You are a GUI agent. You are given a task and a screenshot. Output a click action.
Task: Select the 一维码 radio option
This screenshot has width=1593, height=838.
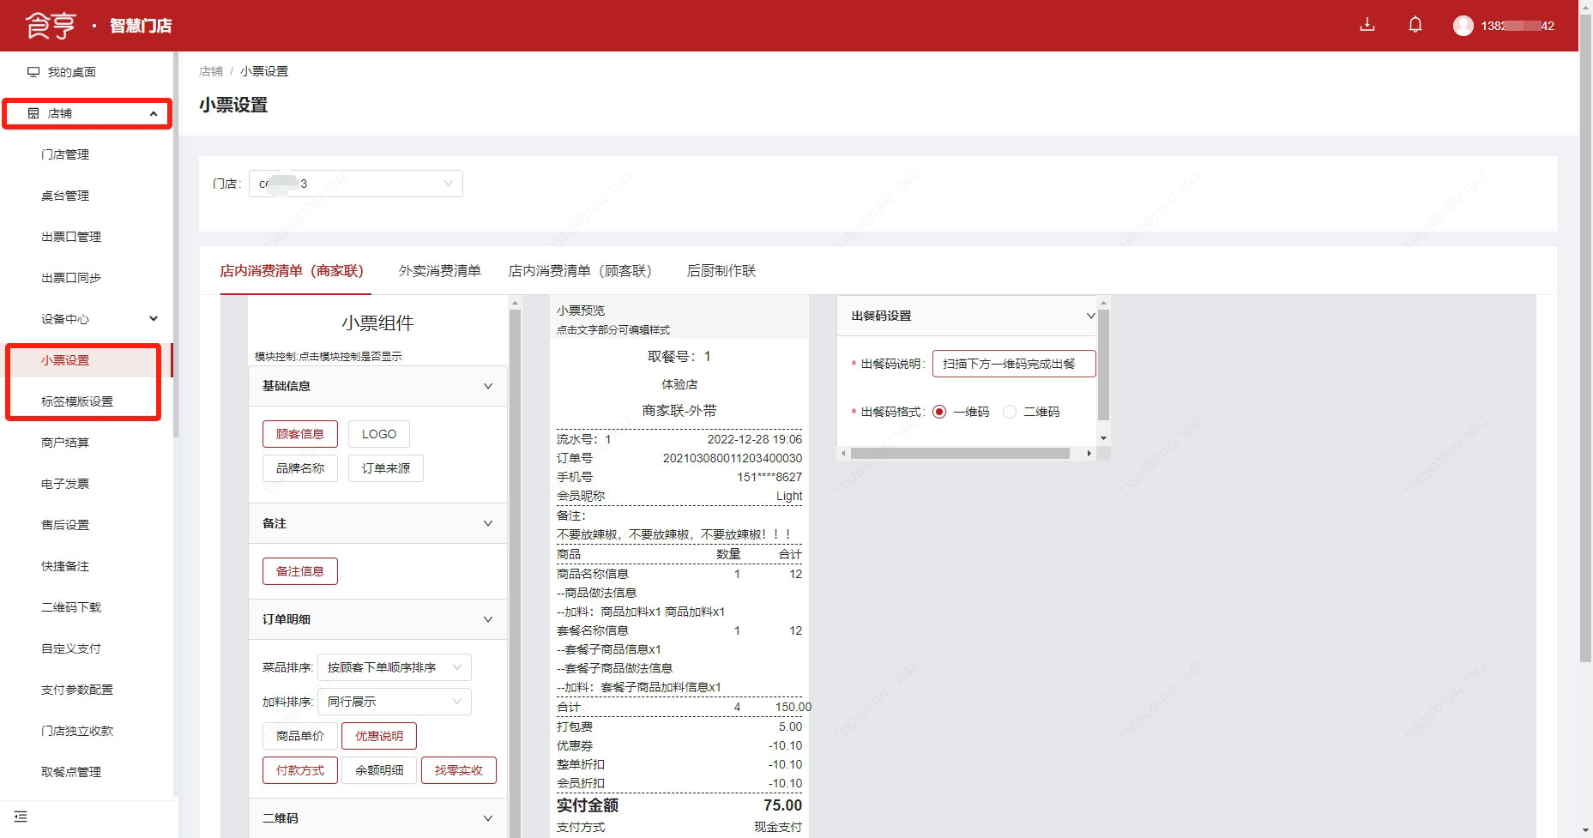point(939,412)
